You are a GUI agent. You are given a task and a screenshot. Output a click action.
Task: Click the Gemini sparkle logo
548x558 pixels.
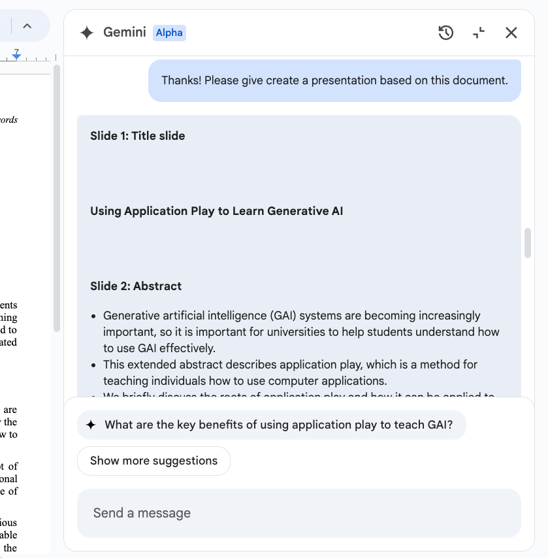[x=87, y=33]
